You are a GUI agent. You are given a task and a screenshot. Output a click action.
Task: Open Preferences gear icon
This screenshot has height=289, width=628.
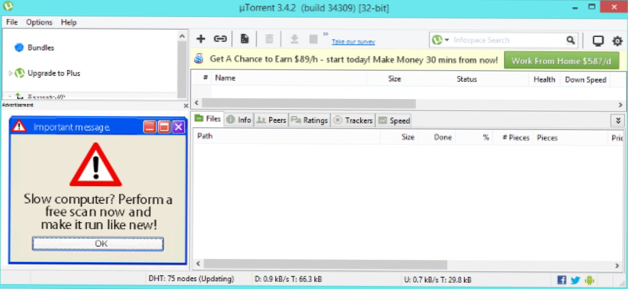click(x=617, y=40)
